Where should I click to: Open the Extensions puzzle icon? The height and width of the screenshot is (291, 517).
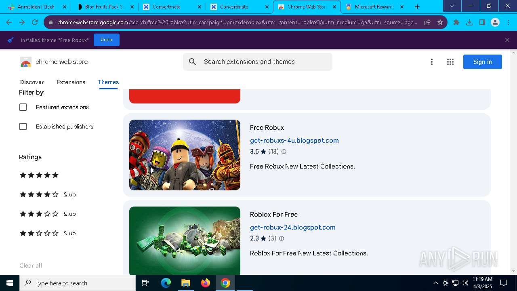click(456, 22)
